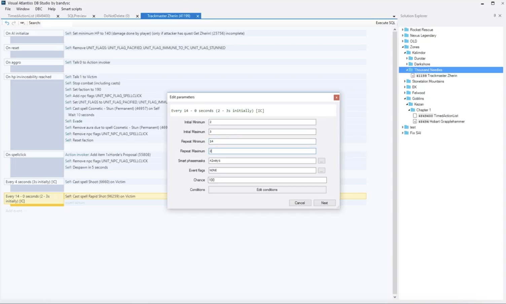This screenshot has width=506, height=304.
Task: Open the Smart scripts menu
Action: tap(71, 9)
